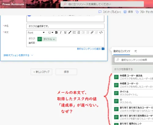The image size is (153, 125).
Task: Insert a hyperlink using the link icon
Action: tap(92, 33)
